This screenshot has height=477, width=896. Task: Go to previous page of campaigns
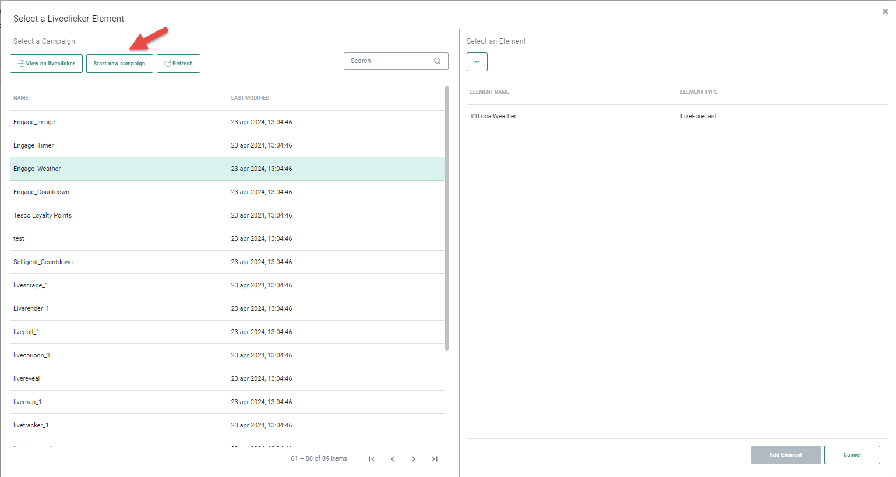tap(393, 459)
